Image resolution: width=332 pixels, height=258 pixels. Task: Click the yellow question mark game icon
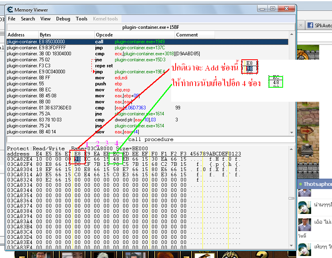(262, 254)
